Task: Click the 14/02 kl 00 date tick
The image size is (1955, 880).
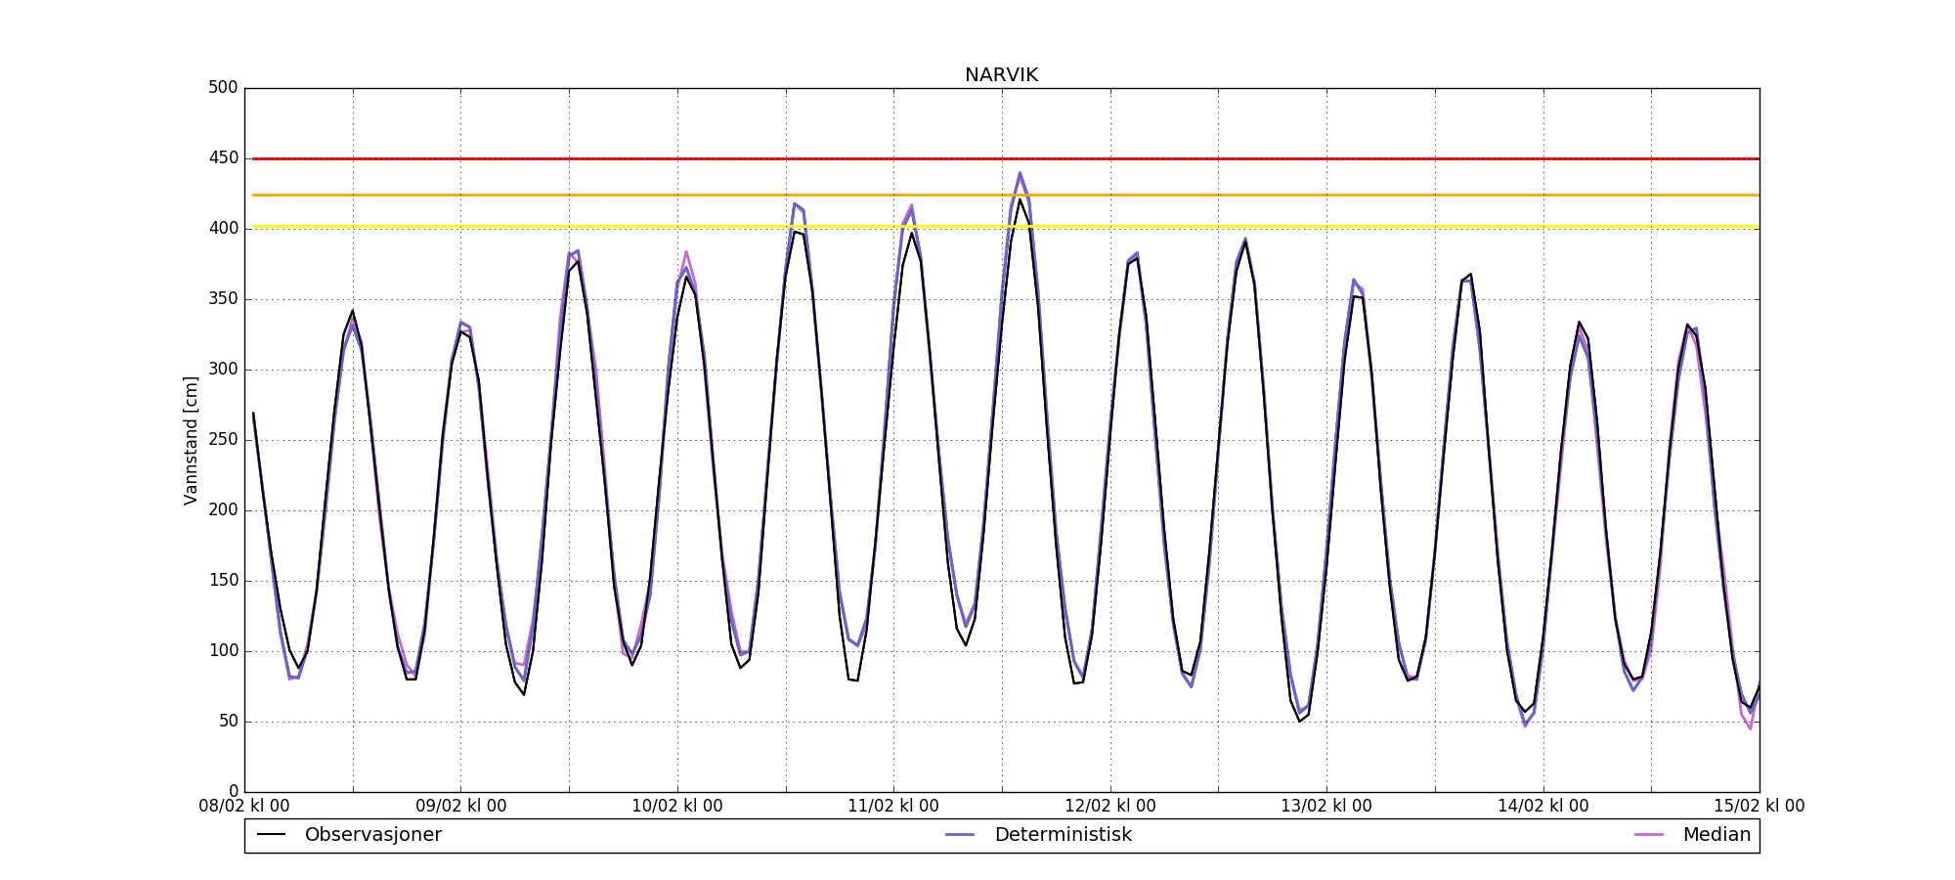Action: coord(1542,807)
